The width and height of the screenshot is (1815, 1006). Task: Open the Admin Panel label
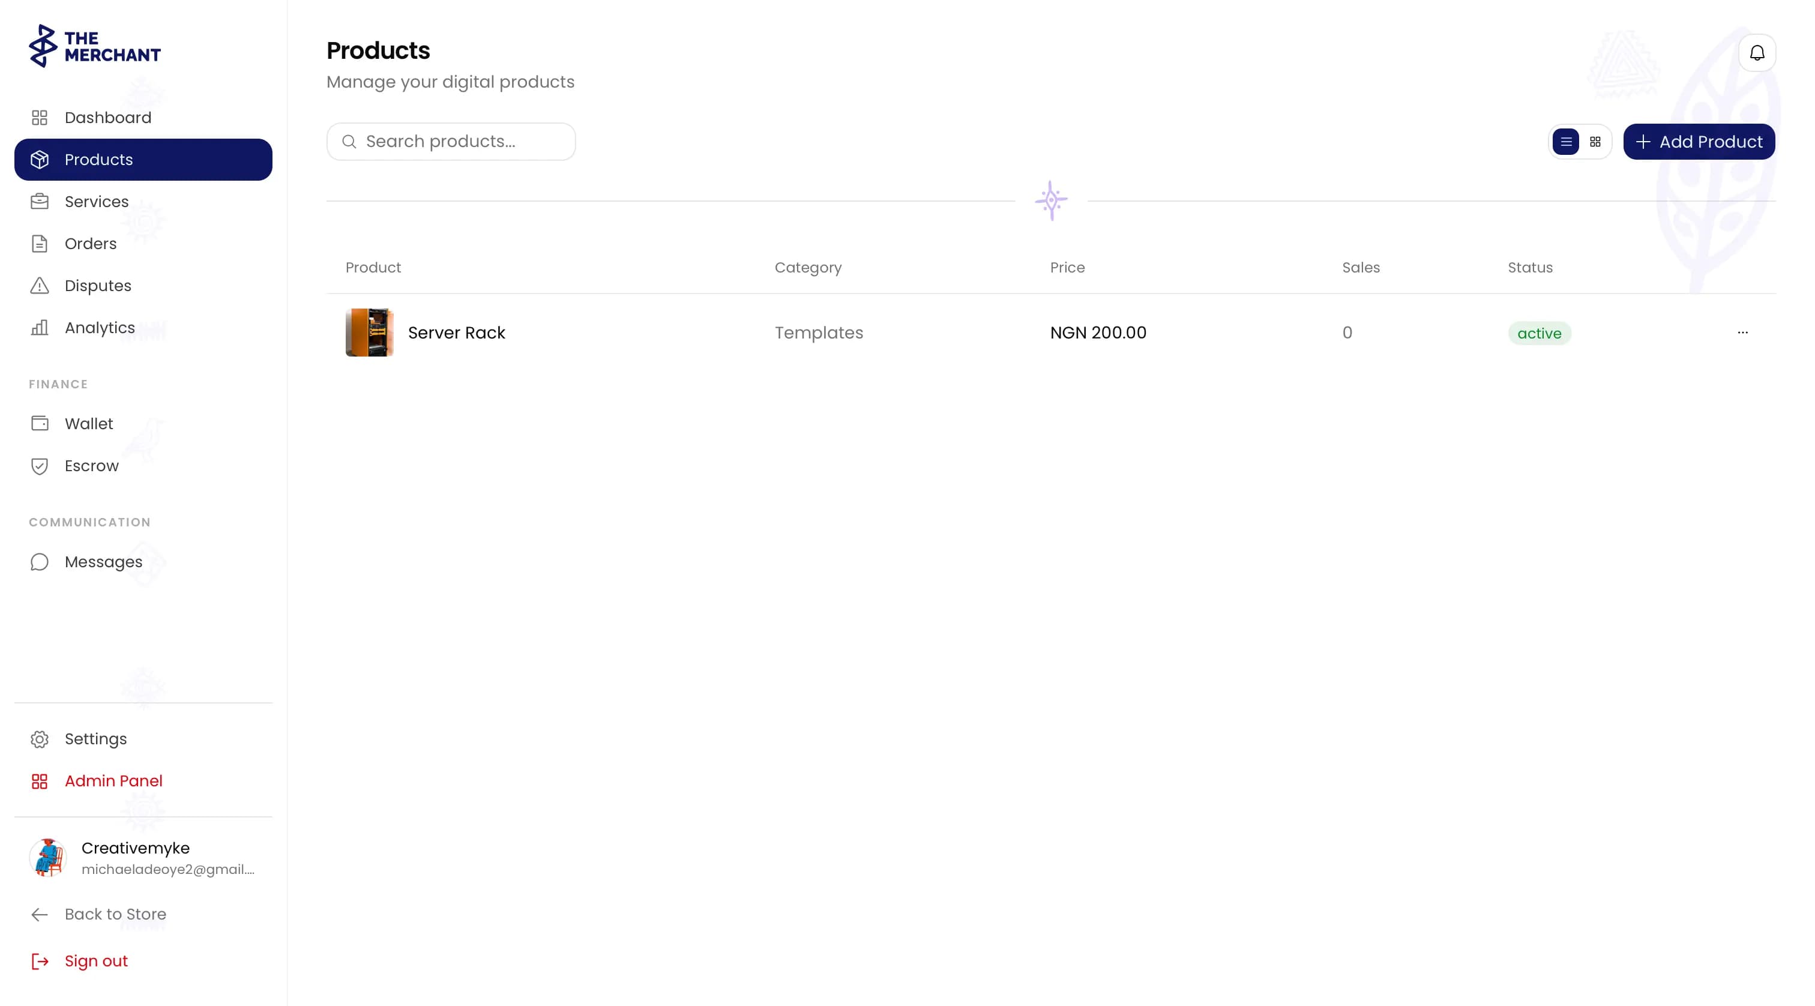click(113, 782)
